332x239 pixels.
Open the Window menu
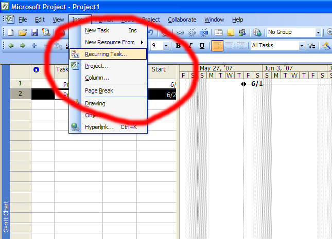coord(214,20)
